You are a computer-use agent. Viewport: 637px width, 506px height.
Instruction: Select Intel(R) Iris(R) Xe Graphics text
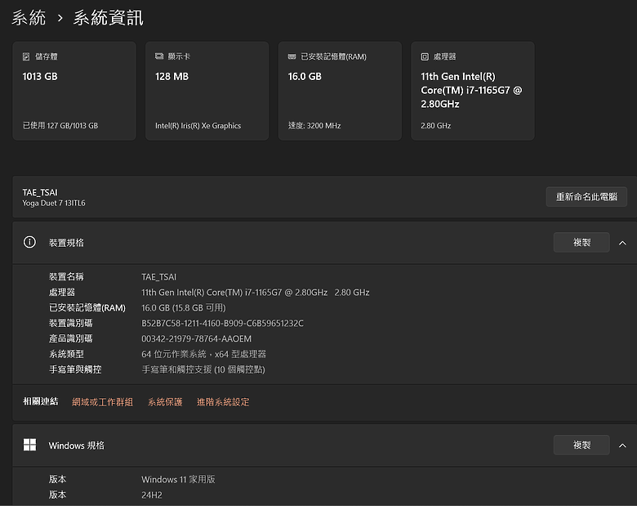pos(198,126)
